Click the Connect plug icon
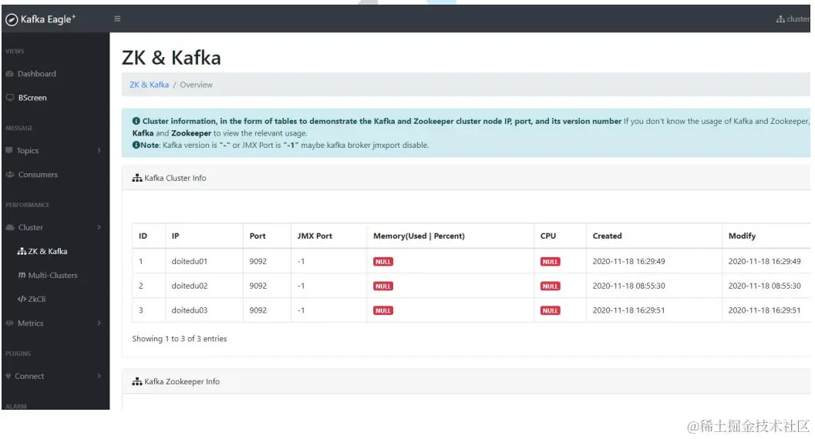Image resolution: width=815 pixels, height=439 pixels. [8, 376]
